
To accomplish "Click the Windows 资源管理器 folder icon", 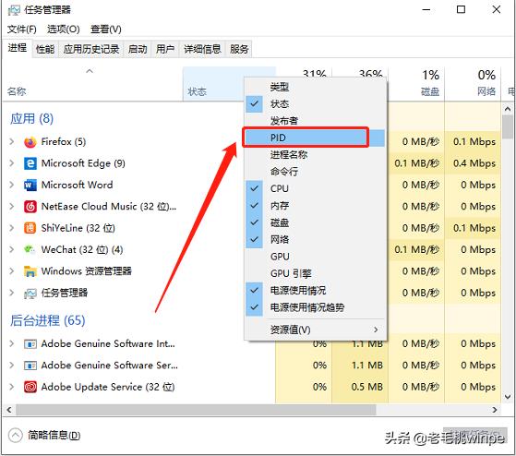I will (30, 271).
